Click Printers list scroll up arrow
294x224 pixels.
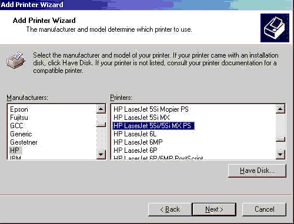point(280,109)
